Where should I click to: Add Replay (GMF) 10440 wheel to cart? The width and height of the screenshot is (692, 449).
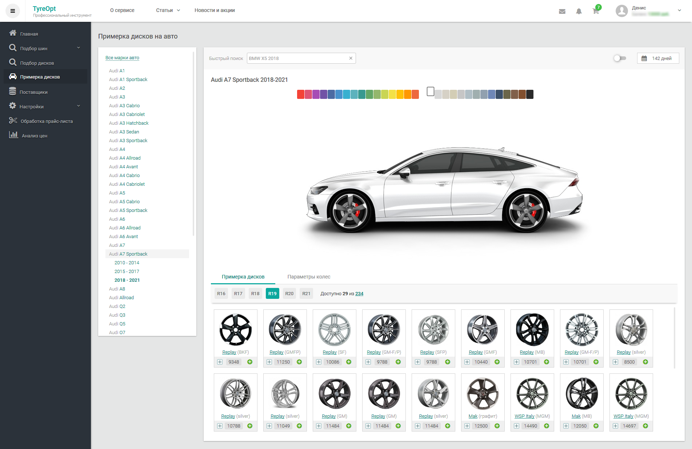(x=497, y=362)
